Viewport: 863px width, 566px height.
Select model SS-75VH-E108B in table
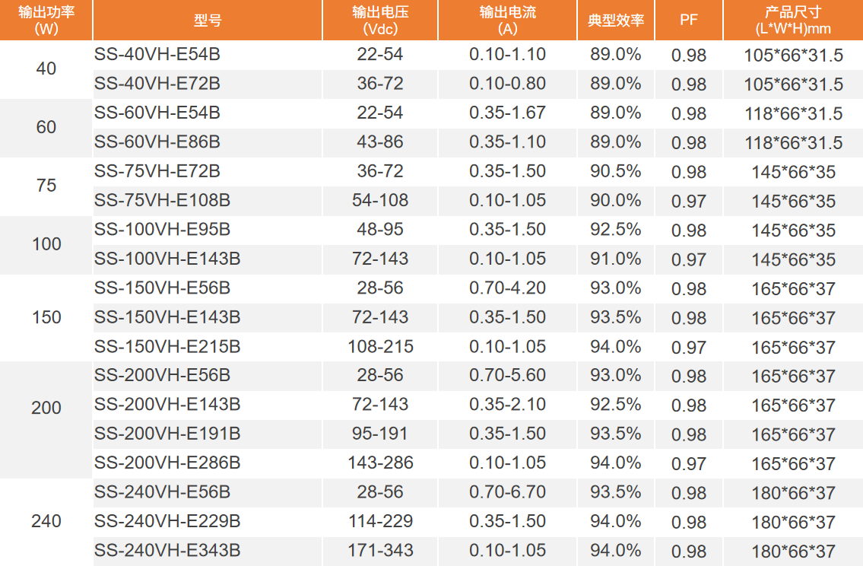pos(162,201)
